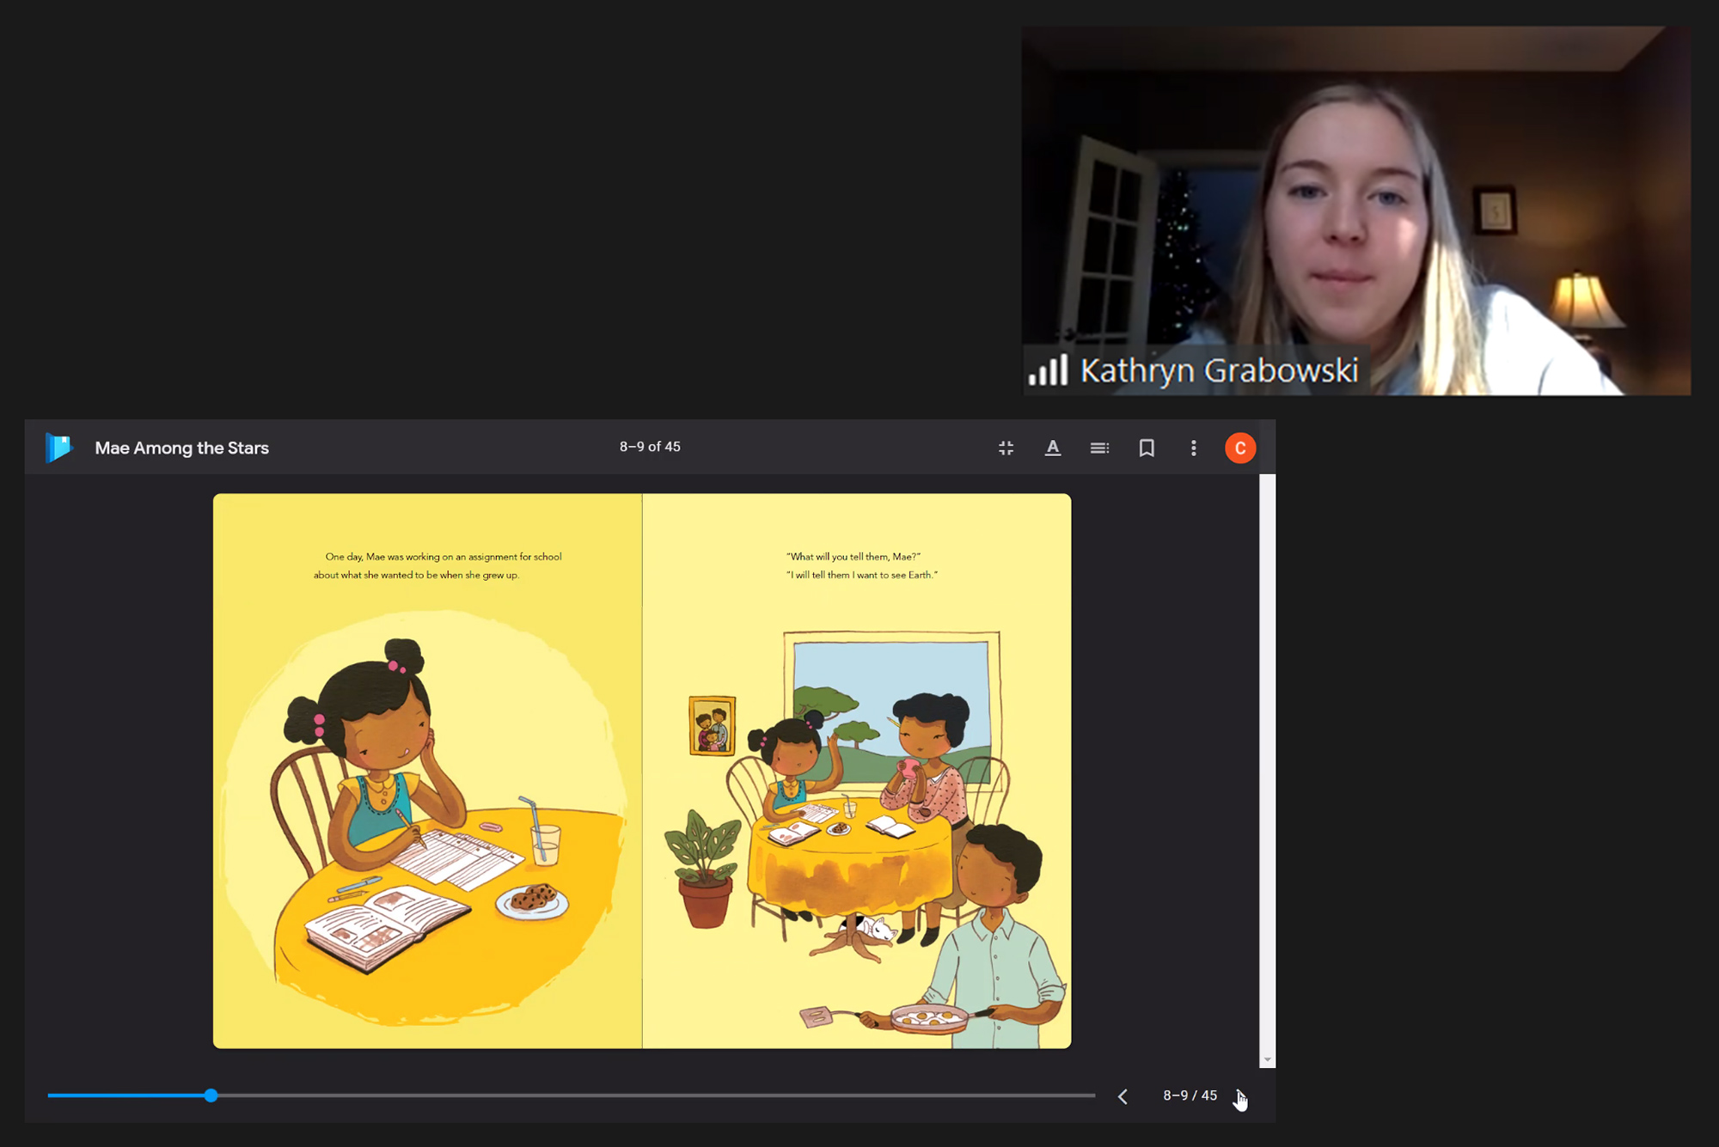Open the orange account avatar C
Screen dimensions: 1719x1147
[x=1240, y=447]
